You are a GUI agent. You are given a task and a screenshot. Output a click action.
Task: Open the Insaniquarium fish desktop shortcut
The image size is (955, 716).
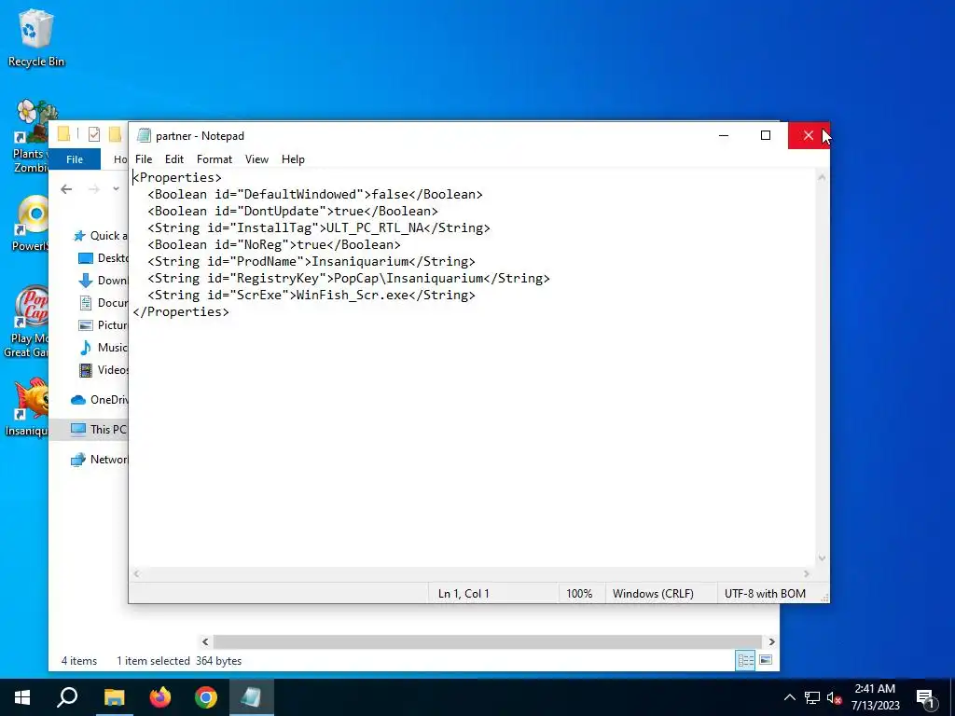(x=28, y=406)
